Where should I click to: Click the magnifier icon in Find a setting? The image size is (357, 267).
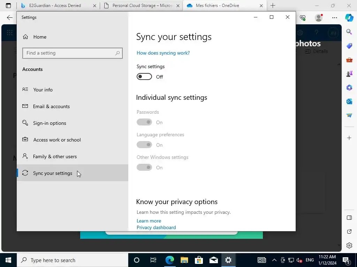click(117, 53)
